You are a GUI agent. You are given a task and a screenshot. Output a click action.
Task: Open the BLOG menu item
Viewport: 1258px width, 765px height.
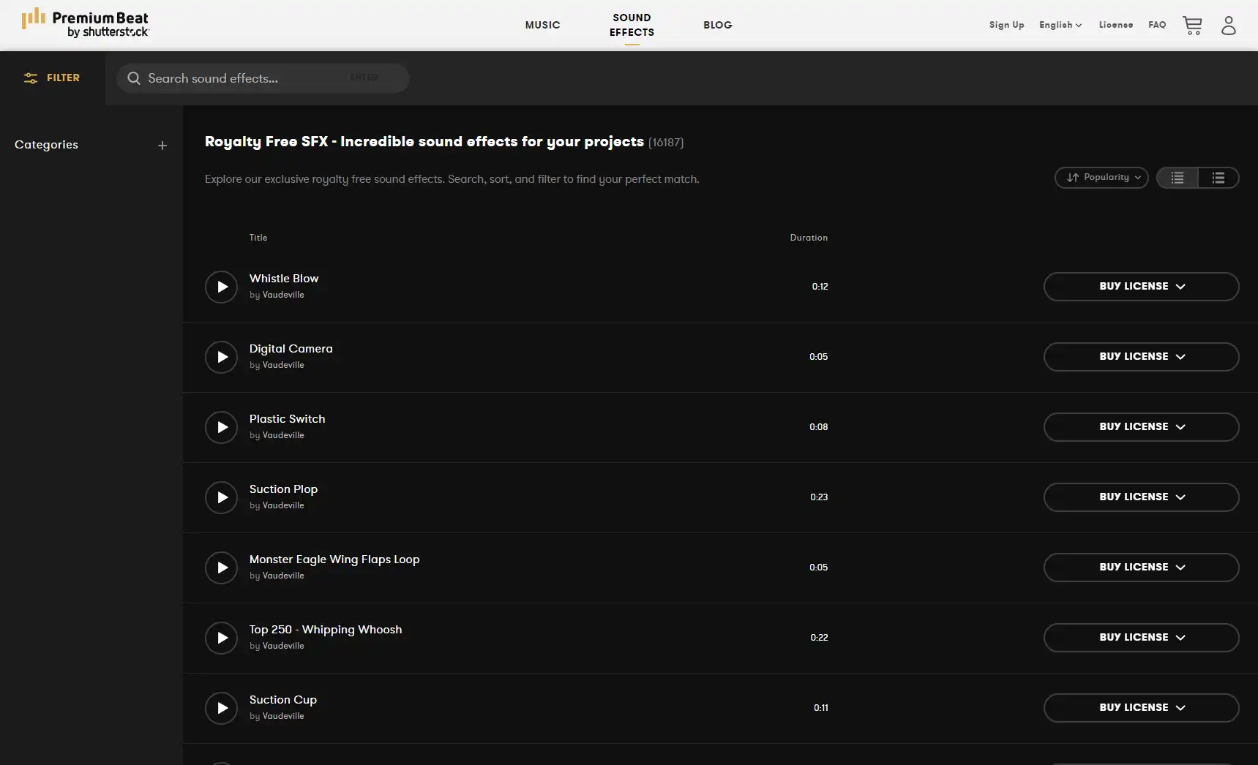click(x=717, y=25)
